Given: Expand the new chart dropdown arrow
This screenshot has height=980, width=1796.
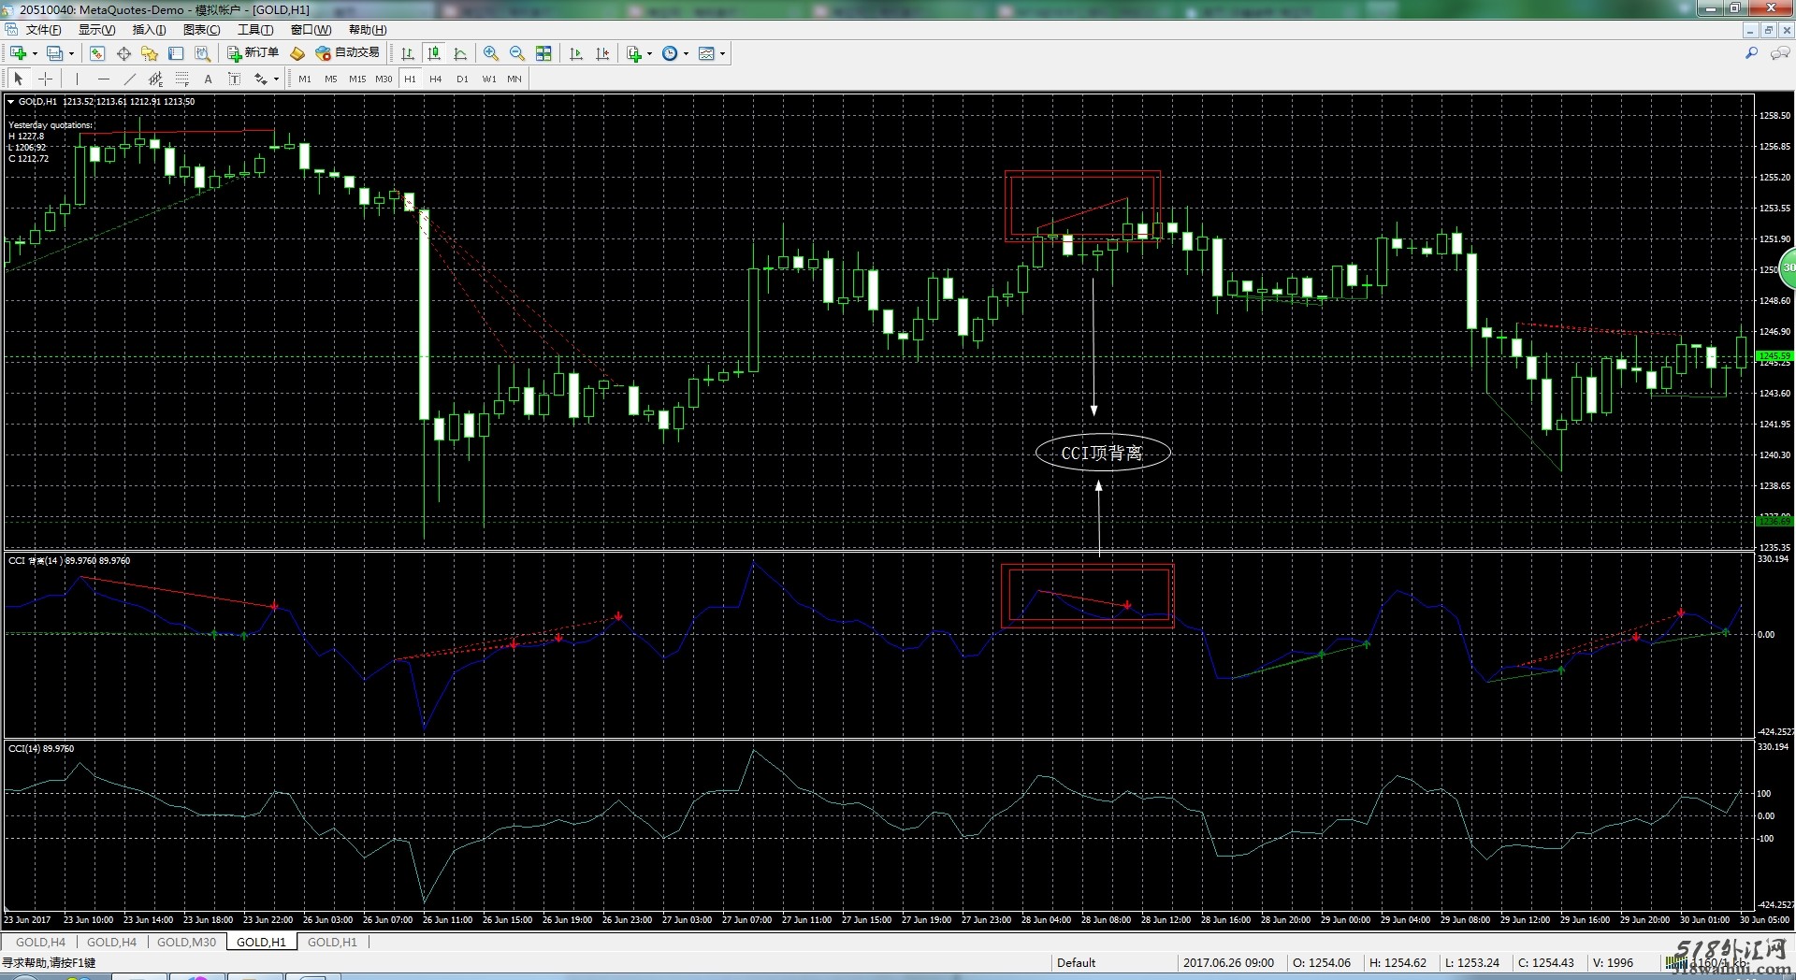Looking at the screenshot, I should [x=35, y=53].
